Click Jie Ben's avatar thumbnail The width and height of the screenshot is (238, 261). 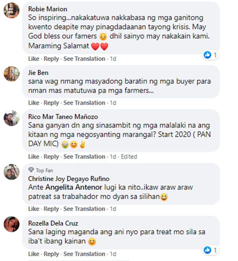(x=11, y=74)
